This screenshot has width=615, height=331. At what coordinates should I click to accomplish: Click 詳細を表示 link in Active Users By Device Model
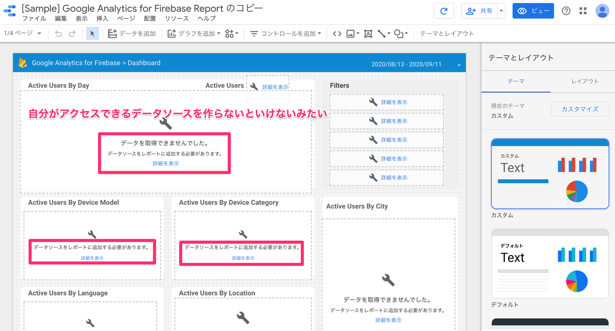(x=92, y=258)
